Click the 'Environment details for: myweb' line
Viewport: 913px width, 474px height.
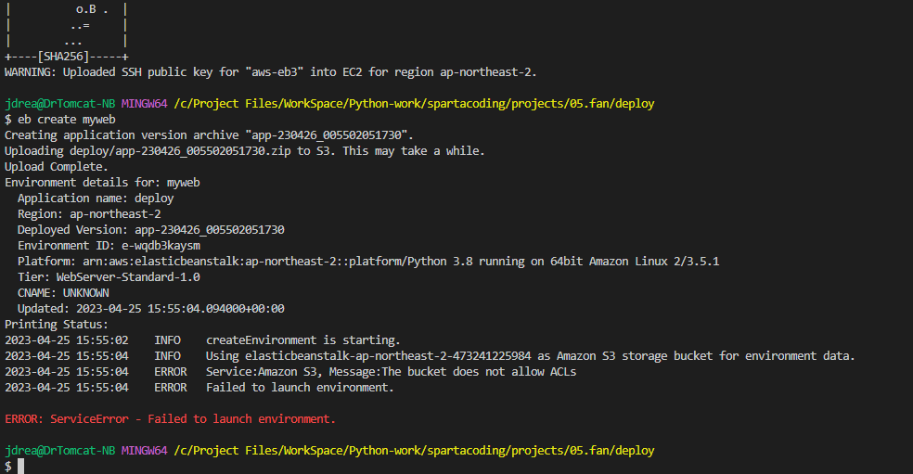[x=102, y=182]
